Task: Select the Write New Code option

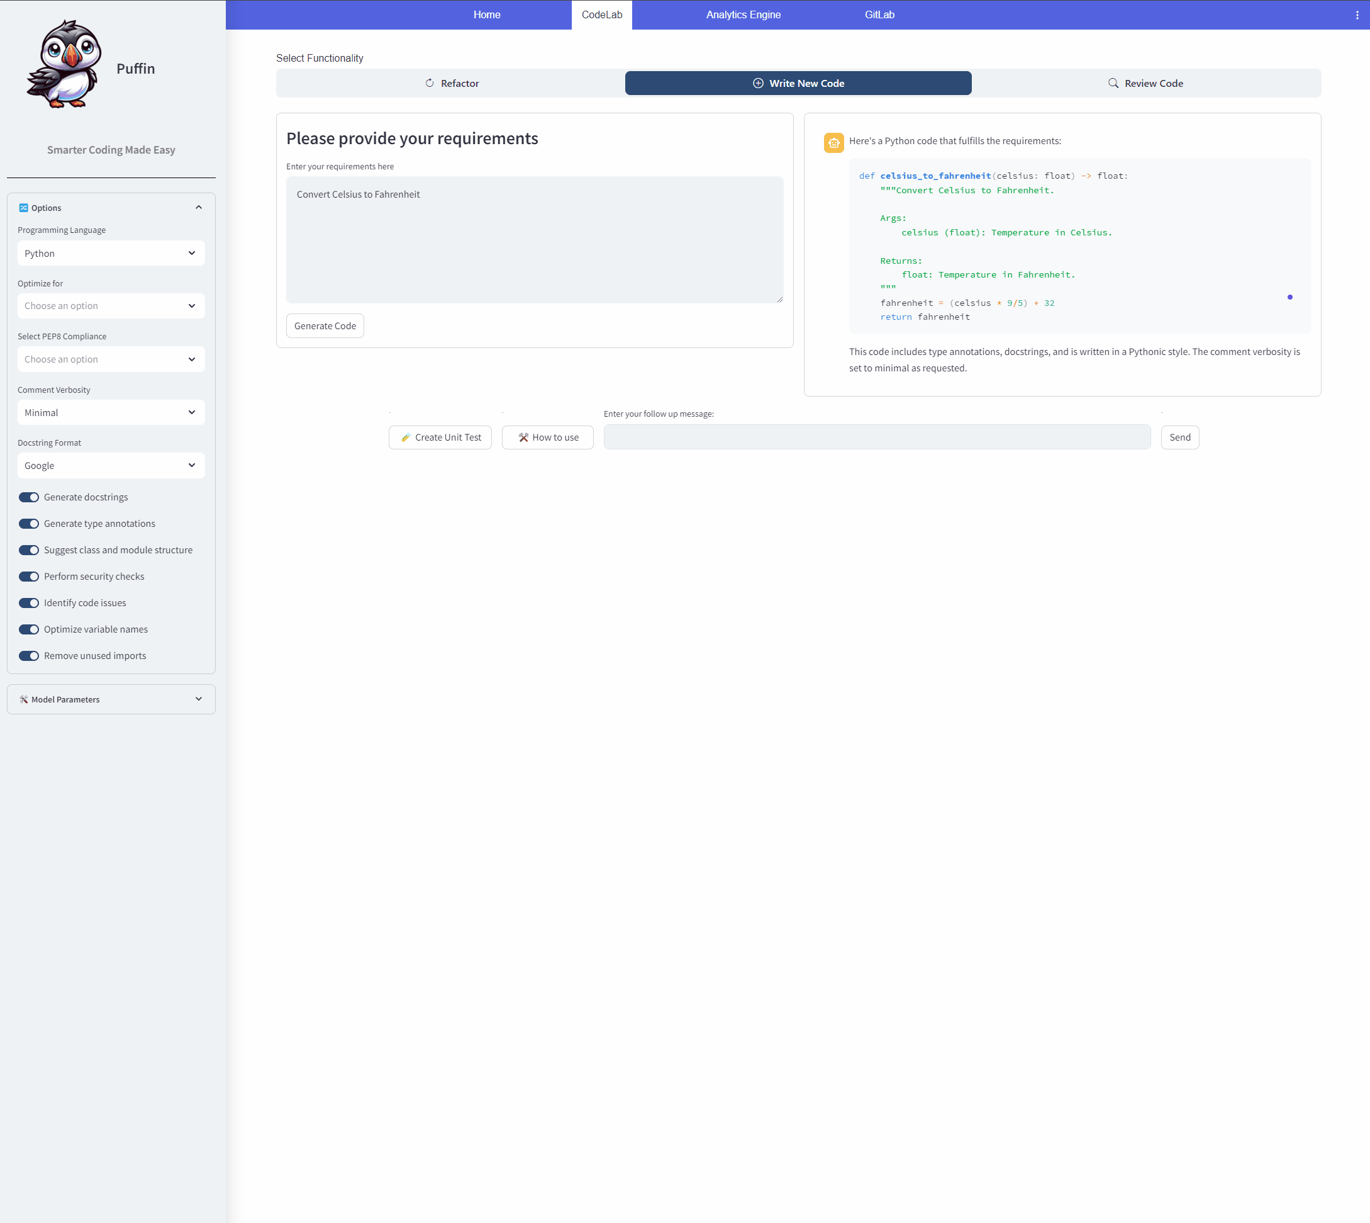Action: (x=798, y=83)
